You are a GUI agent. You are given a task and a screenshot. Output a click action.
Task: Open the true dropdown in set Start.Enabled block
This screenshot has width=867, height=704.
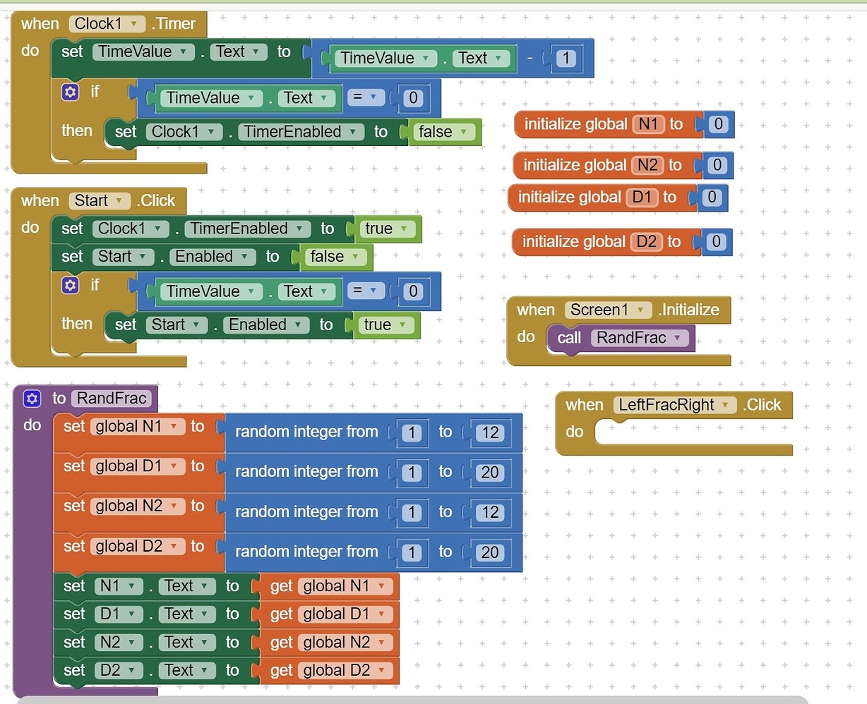(x=403, y=324)
